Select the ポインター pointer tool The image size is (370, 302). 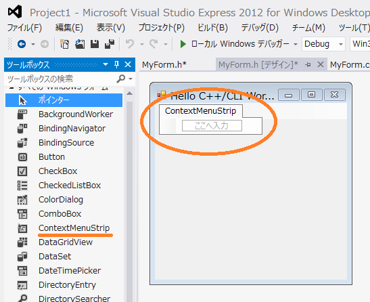coord(64,100)
